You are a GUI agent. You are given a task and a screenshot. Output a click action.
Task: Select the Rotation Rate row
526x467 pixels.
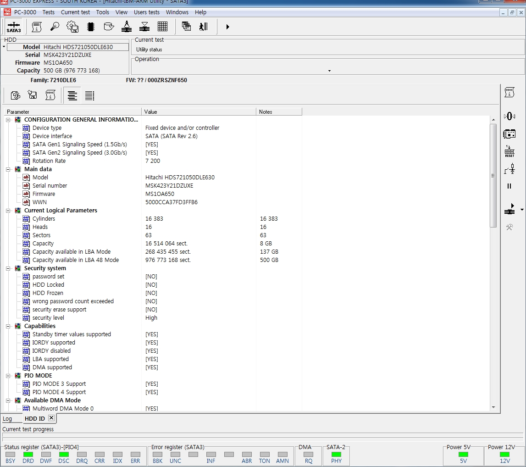point(49,161)
